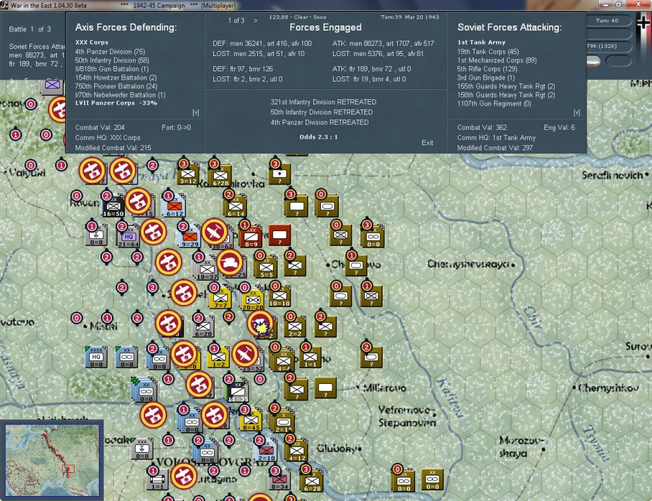The width and height of the screenshot is (652, 501).
Task: Click the 3rd Gun Brigade (1) entry
Action: click(x=486, y=77)
